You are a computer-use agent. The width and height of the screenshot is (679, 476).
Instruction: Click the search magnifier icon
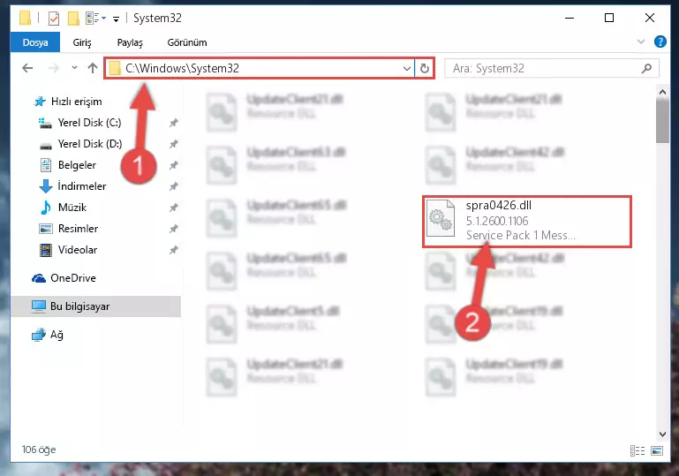[x=646, y=68]
